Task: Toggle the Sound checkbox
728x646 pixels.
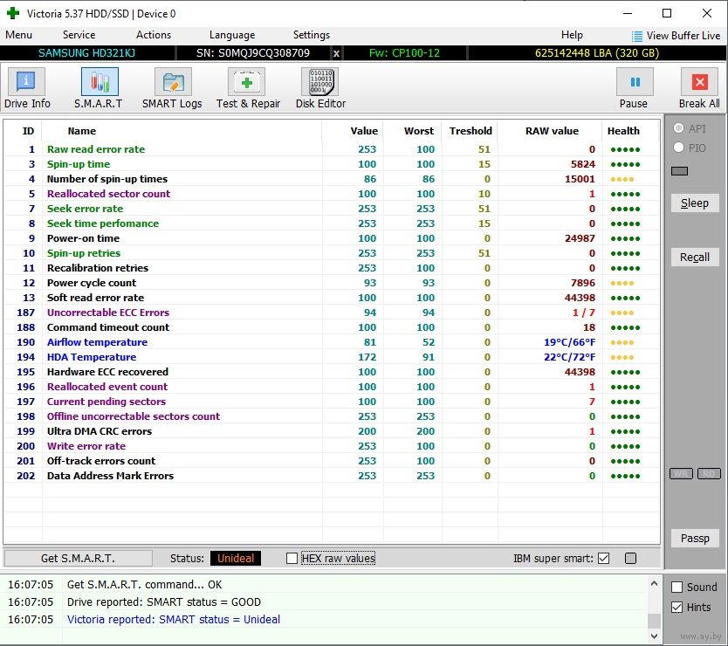Action: tap(676, 588)
